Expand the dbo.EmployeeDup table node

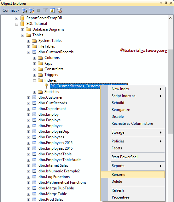(28, 132)
